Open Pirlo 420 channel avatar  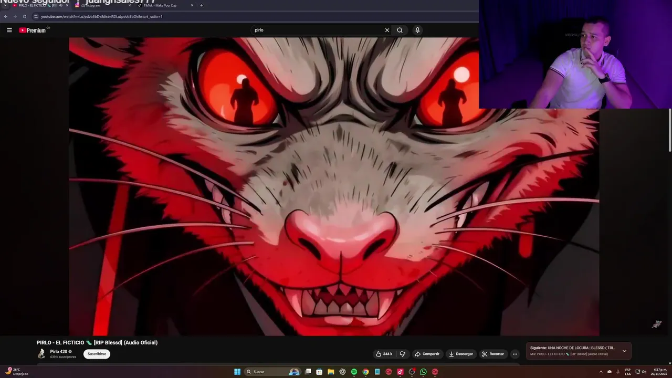(x=41, y=354)
